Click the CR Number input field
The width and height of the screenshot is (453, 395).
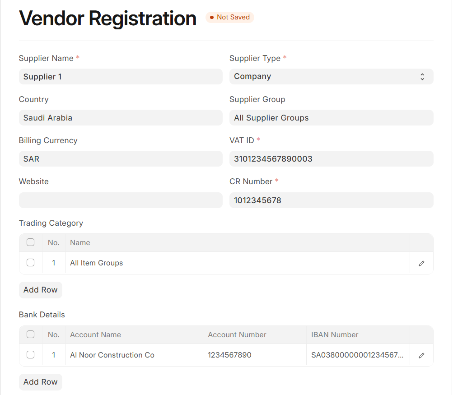(331, 200)
